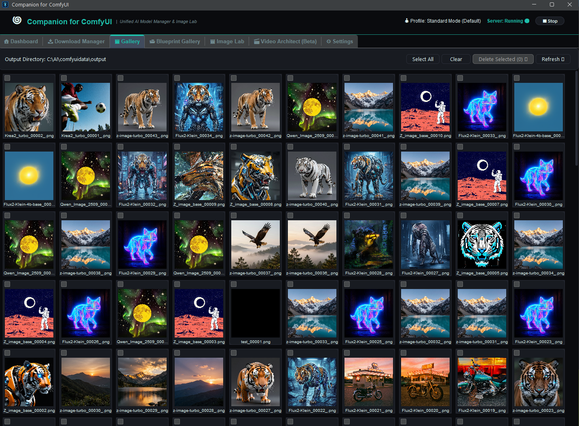579x426 pixels.
Task: Clear the current image selection
Action: click(456, 59)
